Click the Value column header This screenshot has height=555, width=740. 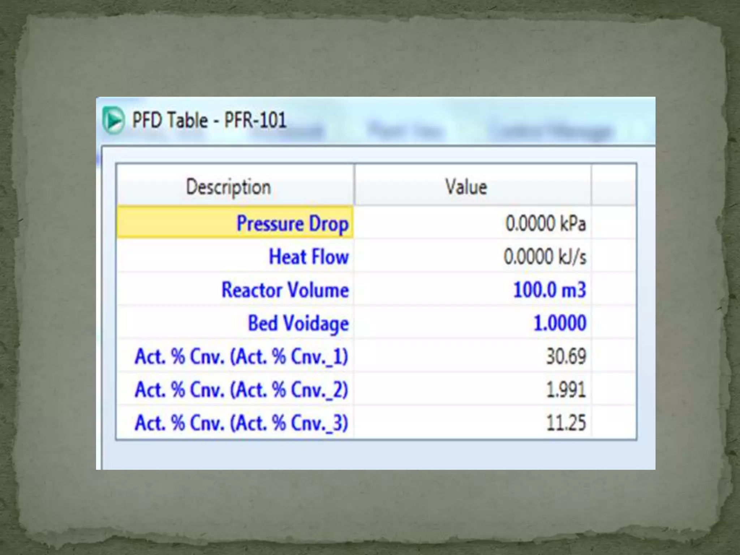[x=466, y=187]
